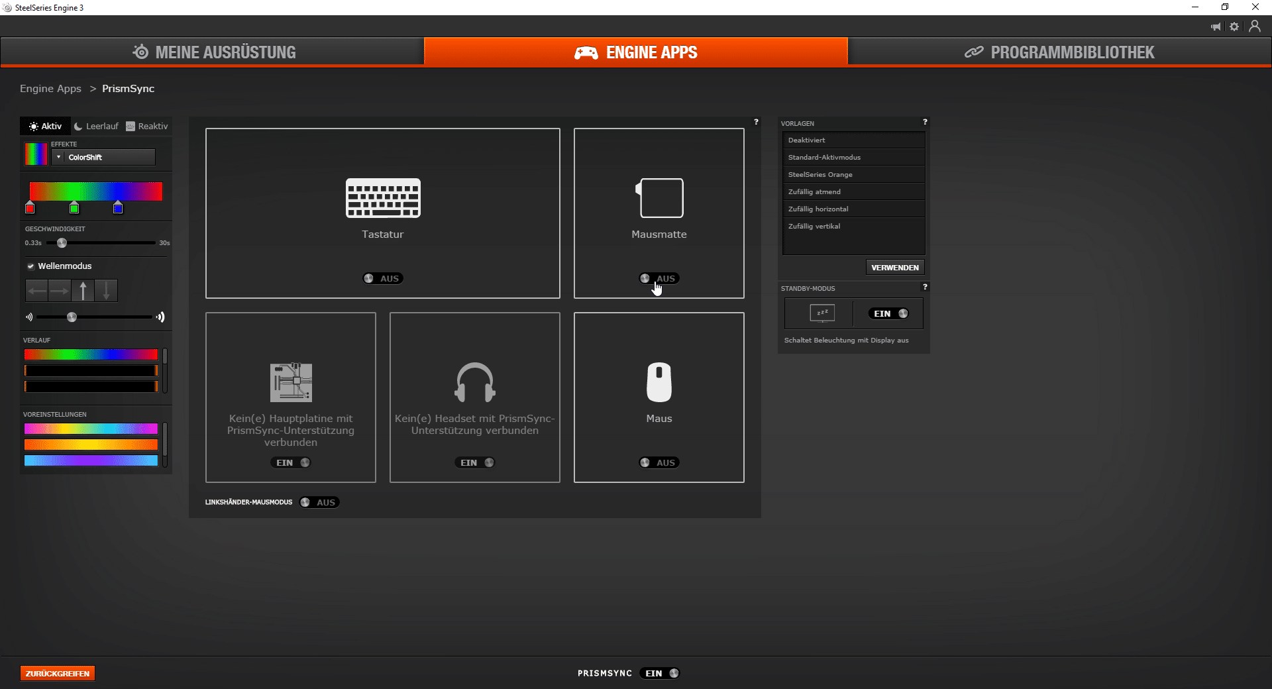Select the Leerlauf mode tab
The height and width of the screenshot is (689, 1272).
(96, 126)
